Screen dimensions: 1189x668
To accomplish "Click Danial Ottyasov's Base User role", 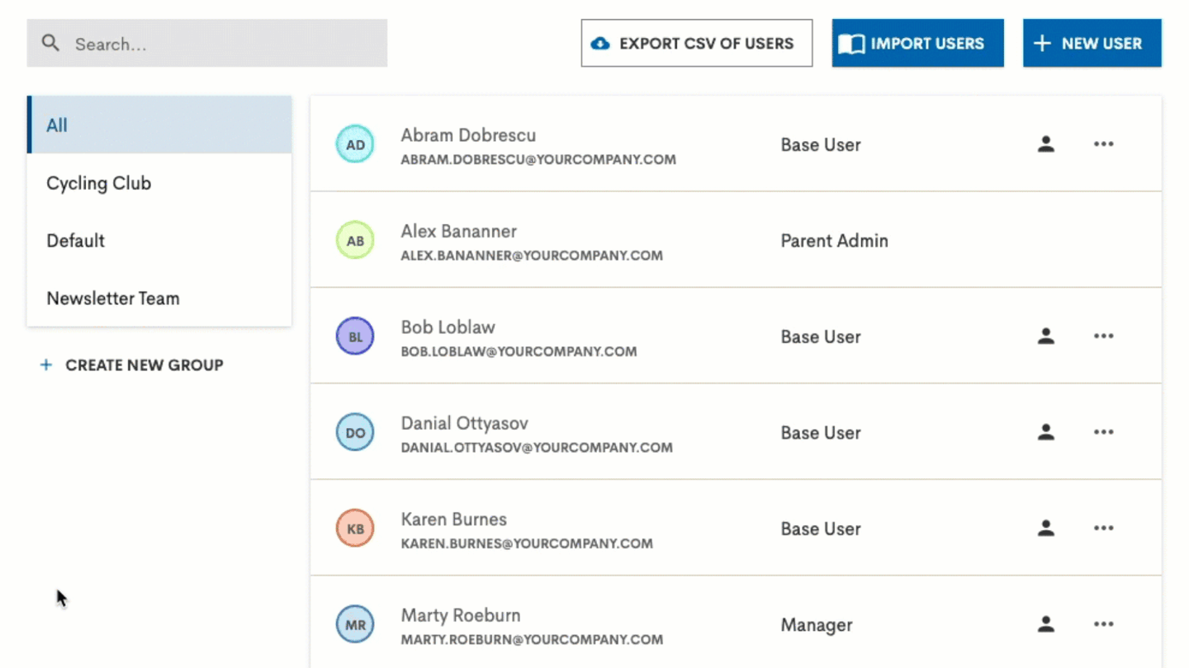I will [x=821, y=432].
